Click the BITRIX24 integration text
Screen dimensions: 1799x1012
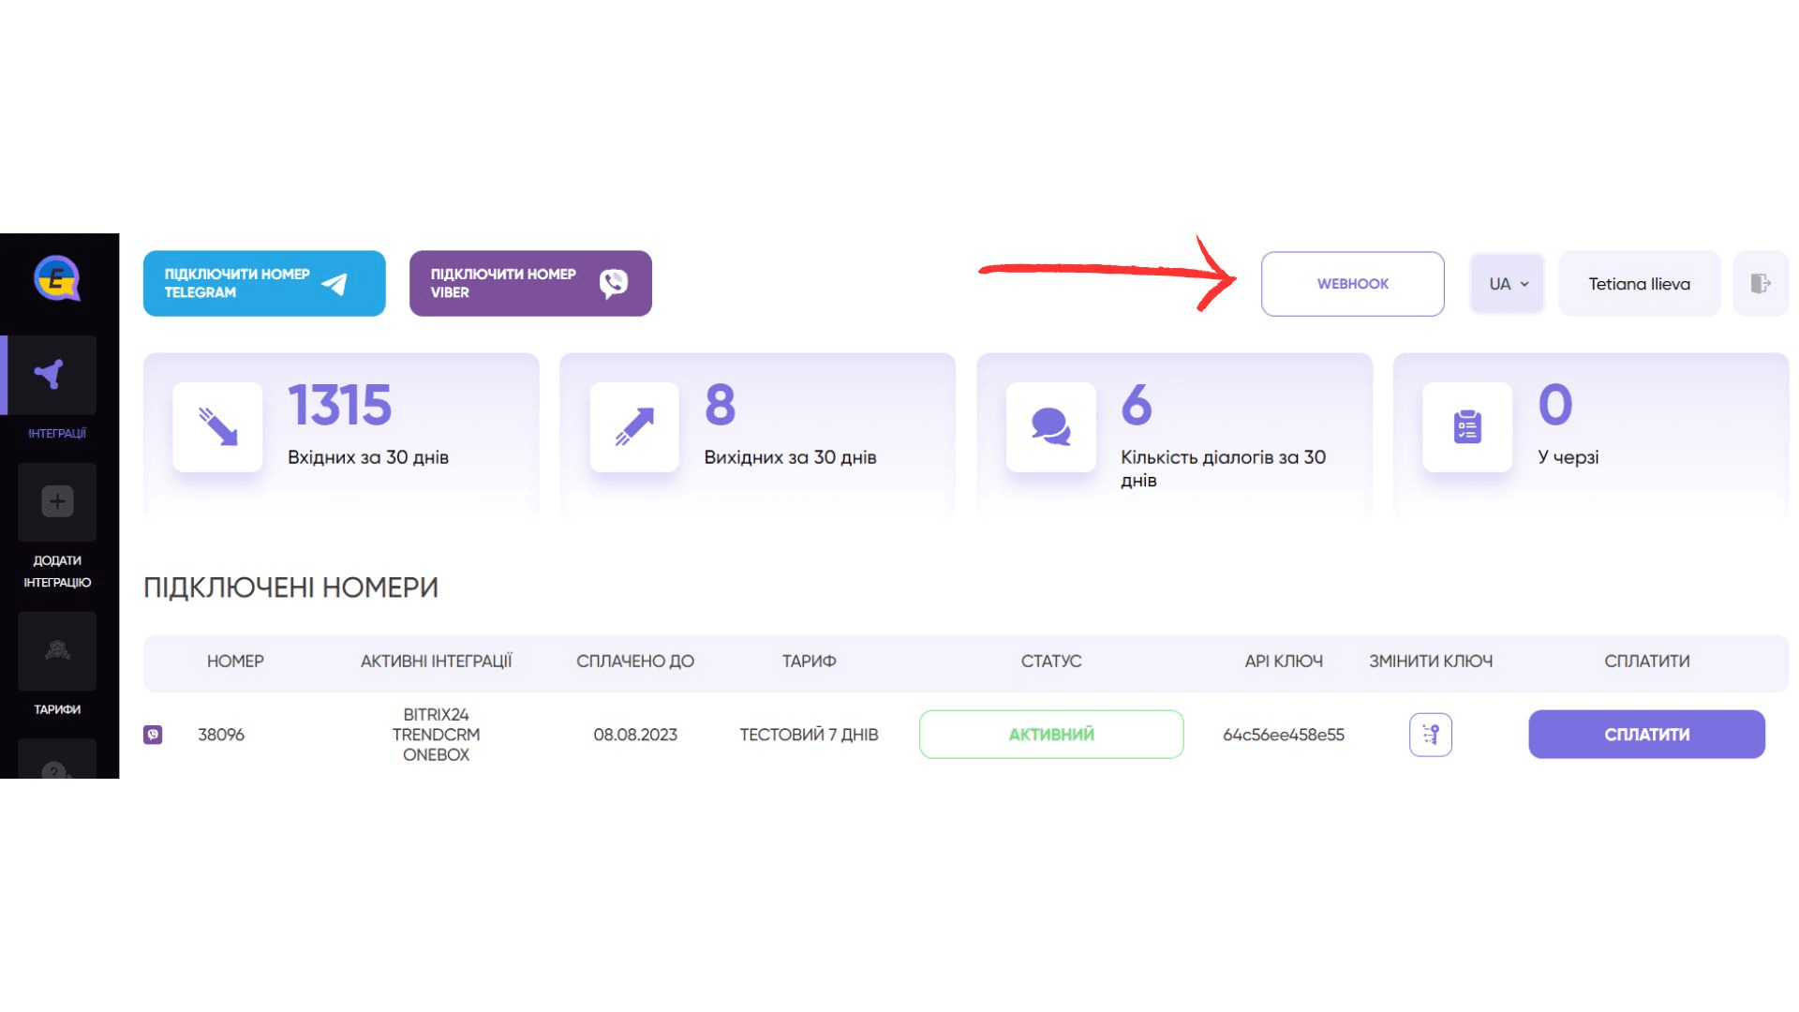[x=436, y=715]
